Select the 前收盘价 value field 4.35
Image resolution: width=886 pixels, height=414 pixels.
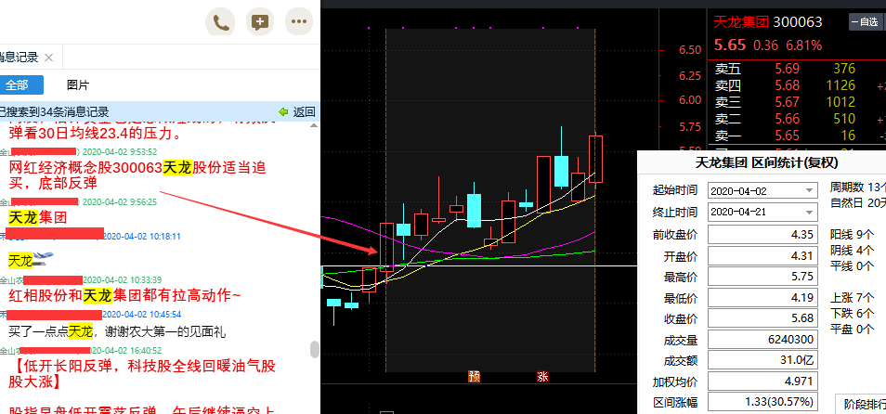pyautogui.click(x=762, y=235)
